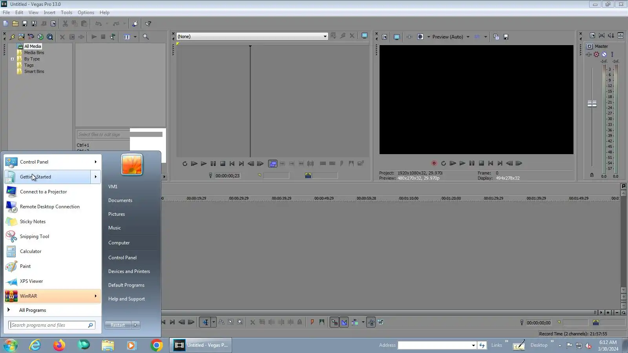628x353 pixels.
Task: Expand Control Panel submenu arrow in Start menu
Action: pos(95,162)
